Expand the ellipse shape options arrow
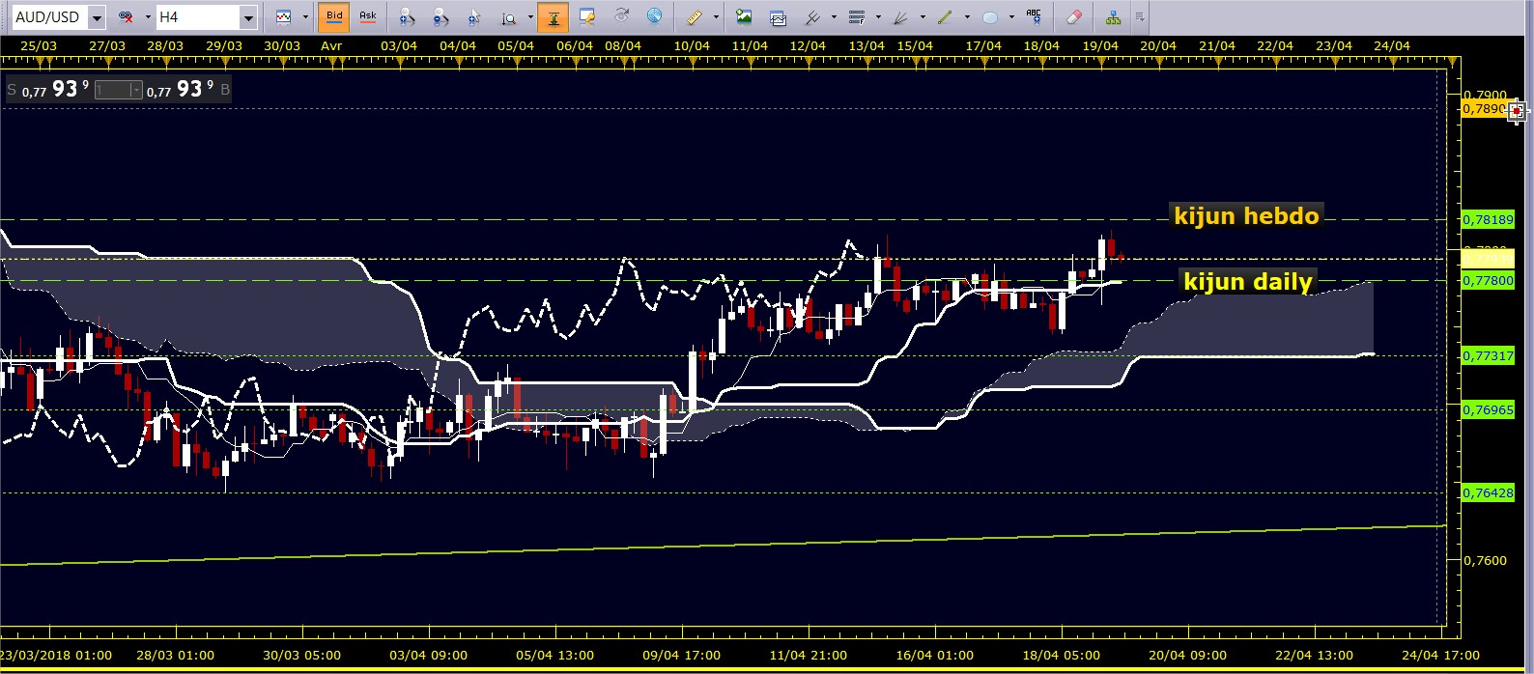 (1011, 17)
